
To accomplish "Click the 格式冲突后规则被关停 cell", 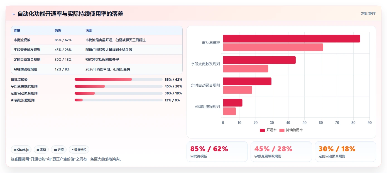I will click(102, 60).
